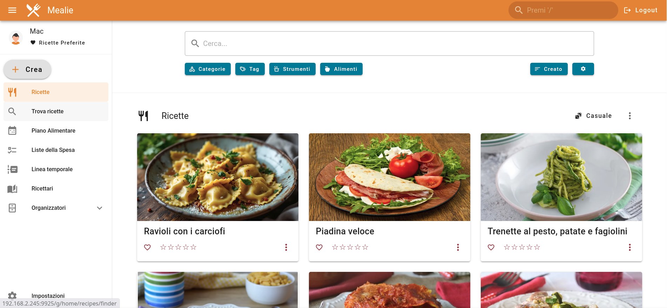The width and height of the screenshot is (667, 308).
Task: Favorite the Ravioli con i carciofi recipe
Action: coord(147,247)
